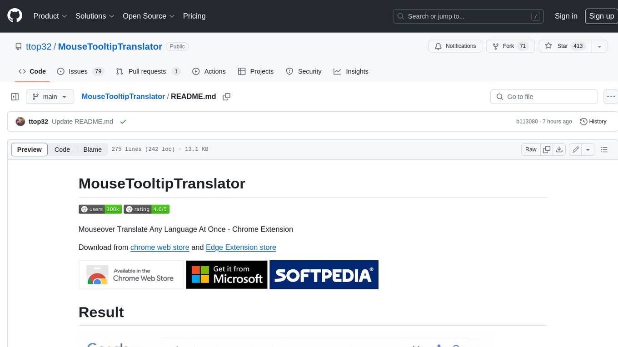This screenshot has height=347, width=618.
Task: Open ttop32 avatar image
Action: tap(20, 122)
